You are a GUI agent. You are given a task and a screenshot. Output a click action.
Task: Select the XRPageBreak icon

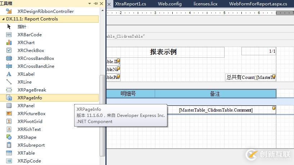[9, 90]
